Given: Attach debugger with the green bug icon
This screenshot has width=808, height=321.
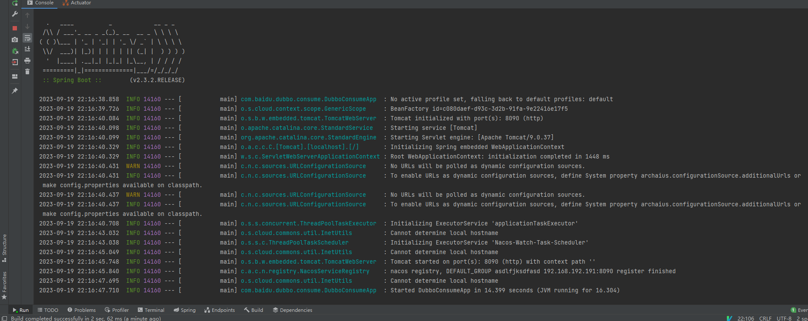Looking at the screenshot, I should click(15, 51).
